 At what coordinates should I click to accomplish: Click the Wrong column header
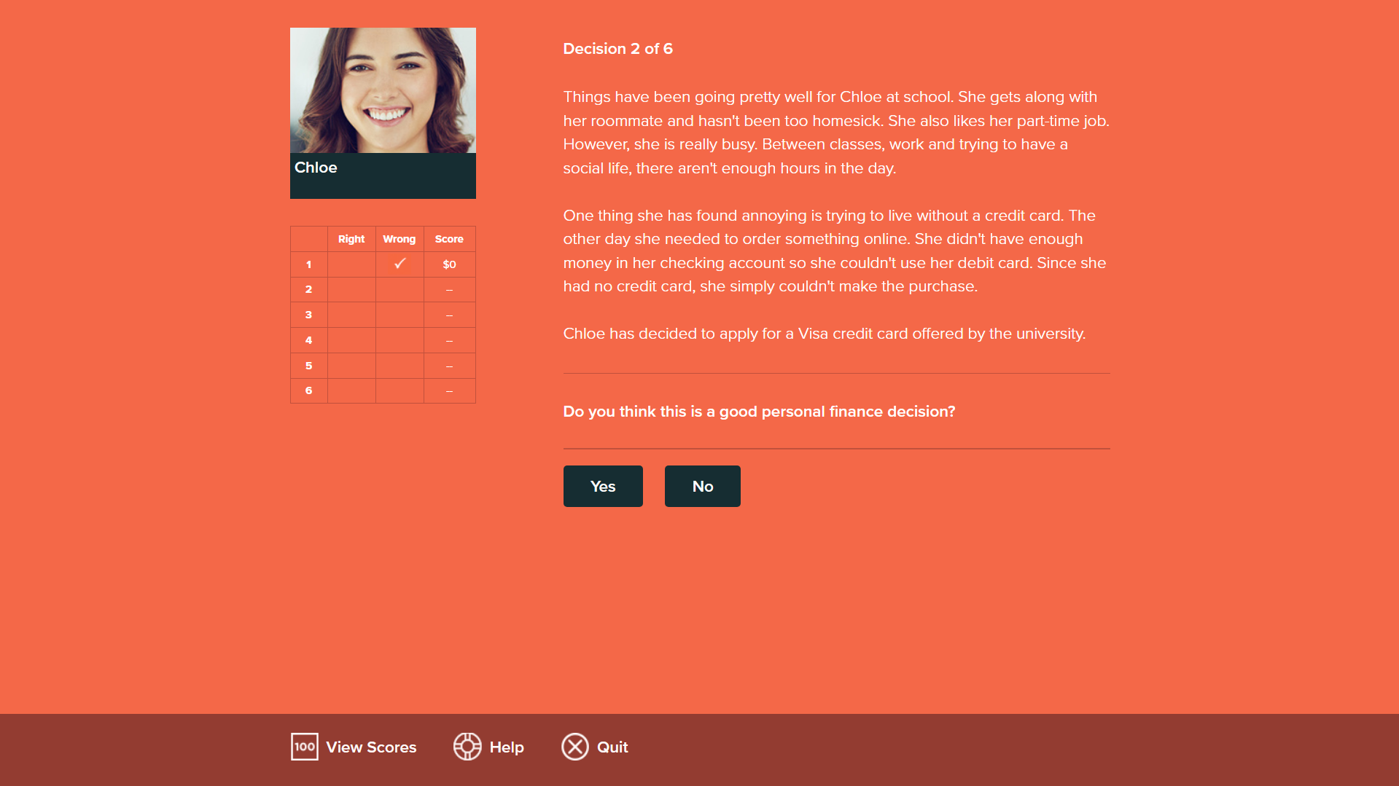(x=399, y=239)
